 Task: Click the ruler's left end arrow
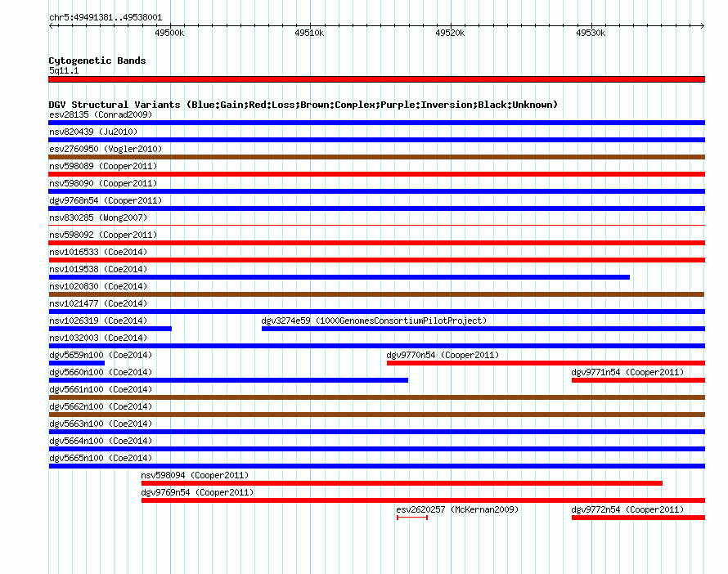pos(51,25)
